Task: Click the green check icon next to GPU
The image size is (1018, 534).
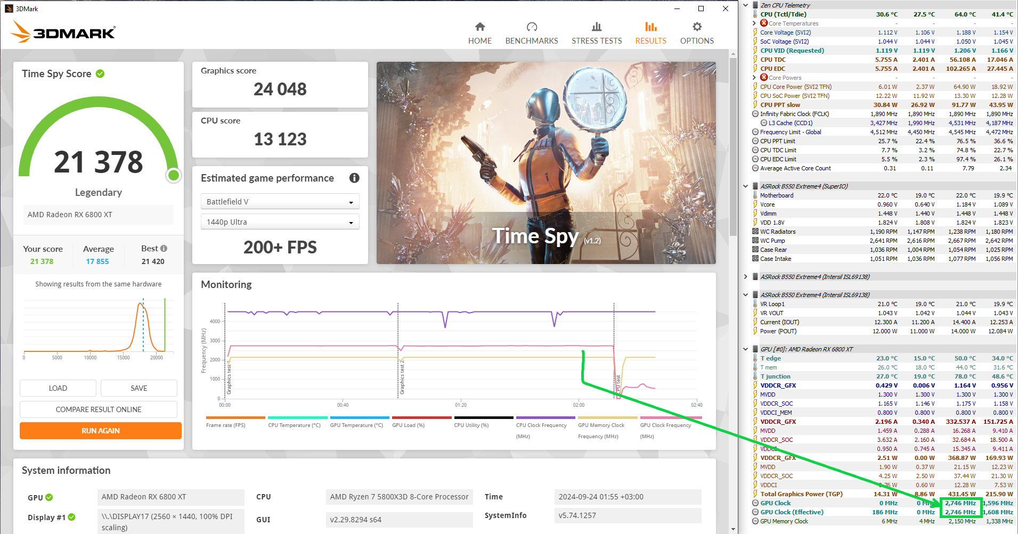Action: 49,497
